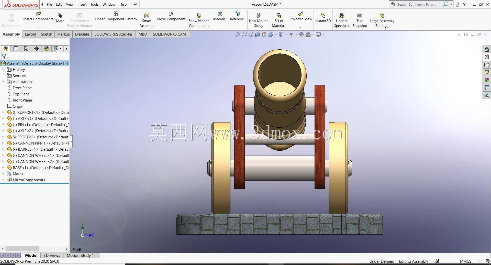
Task: Click the Section View icon
Action: coord(258,35)
